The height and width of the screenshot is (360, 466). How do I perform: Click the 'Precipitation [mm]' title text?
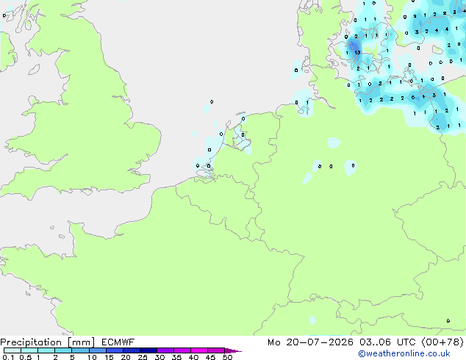click(47, 342)
